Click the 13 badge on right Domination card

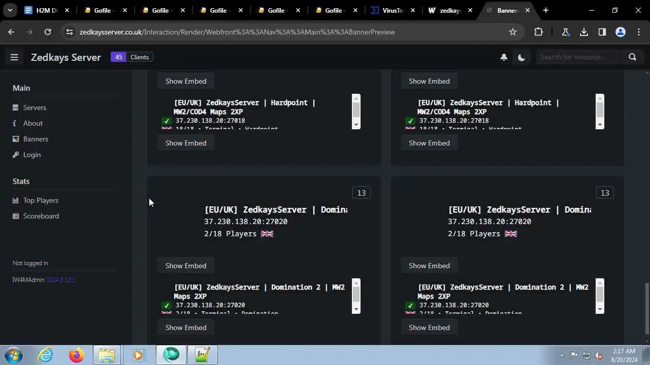point(605,193)
